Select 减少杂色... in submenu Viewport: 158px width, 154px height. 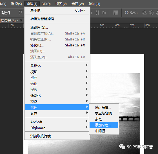[104, 107]
